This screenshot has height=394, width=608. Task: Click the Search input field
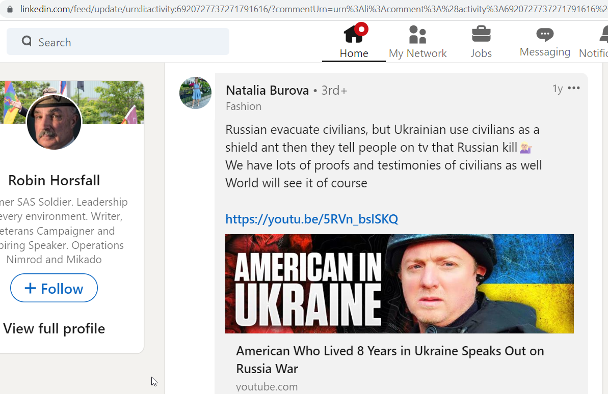[118, 41]
